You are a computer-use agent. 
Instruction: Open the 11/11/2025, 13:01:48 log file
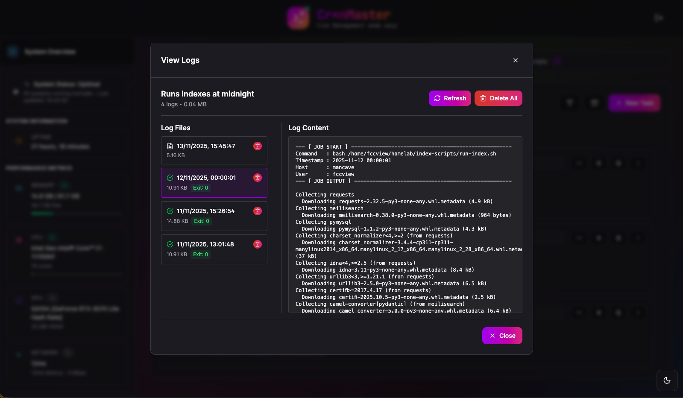pyautogui.click(x=214, y=249)
